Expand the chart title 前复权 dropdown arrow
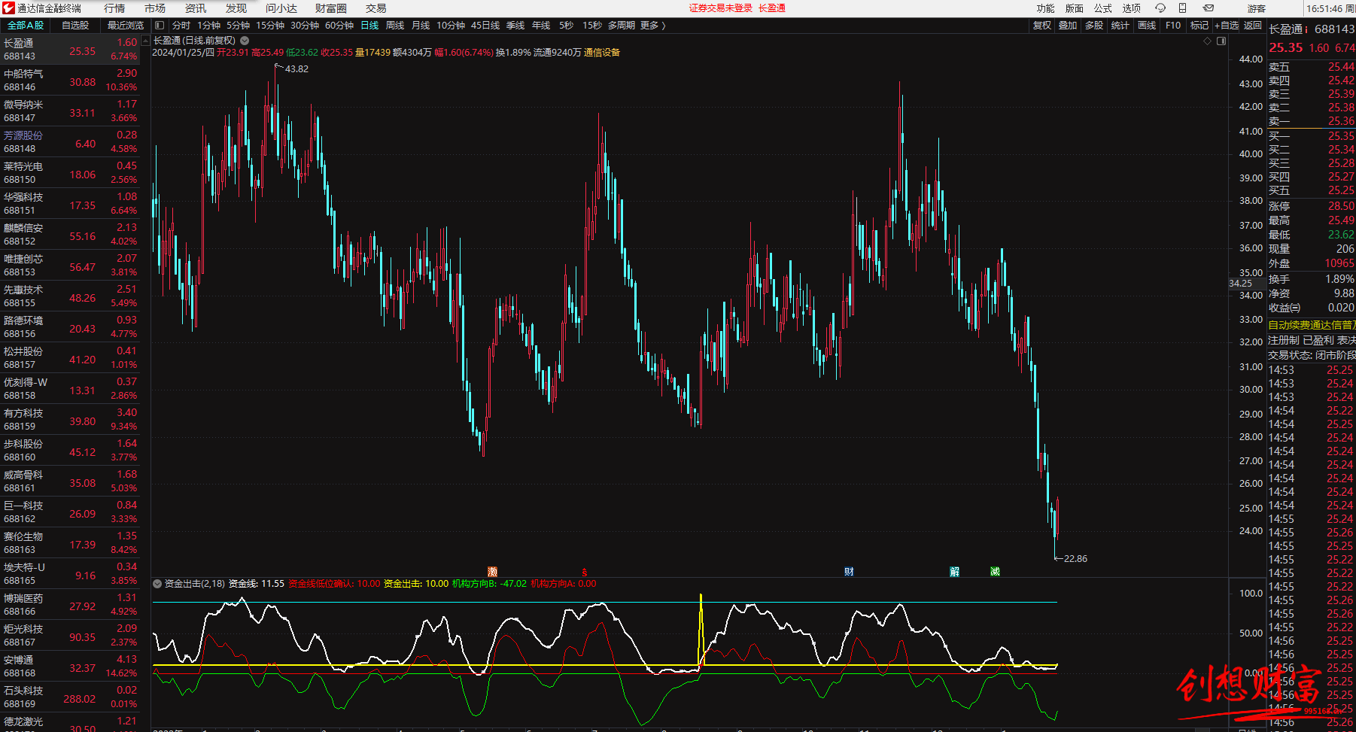The height and width of the screenshot is (732, 1356). pyautogui.click(x=245, y=41)
